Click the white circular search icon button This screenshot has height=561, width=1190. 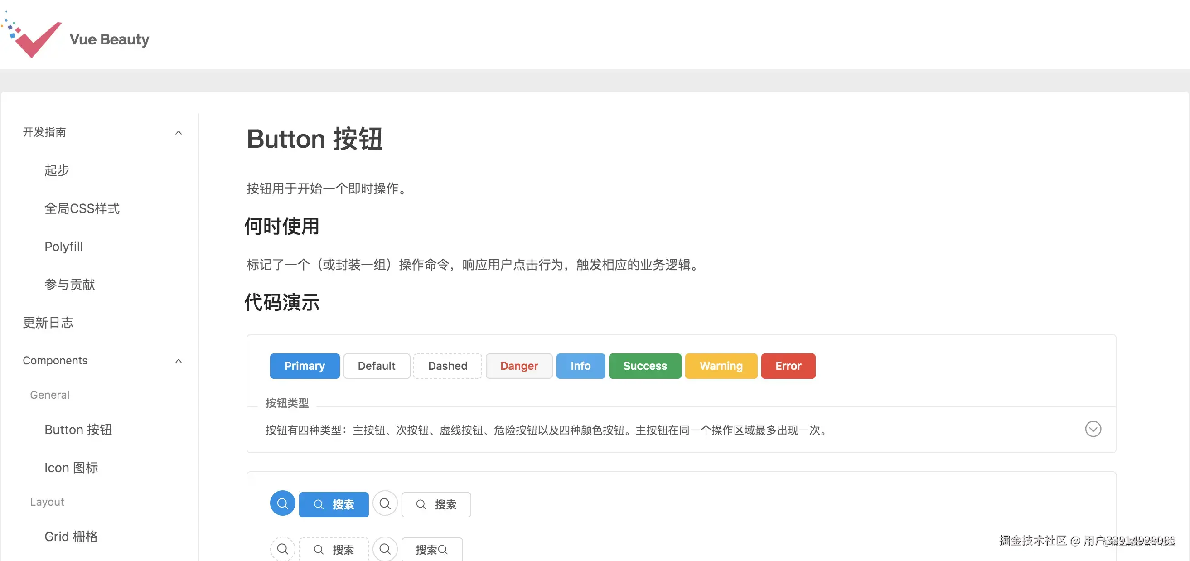tap(385, 503)
